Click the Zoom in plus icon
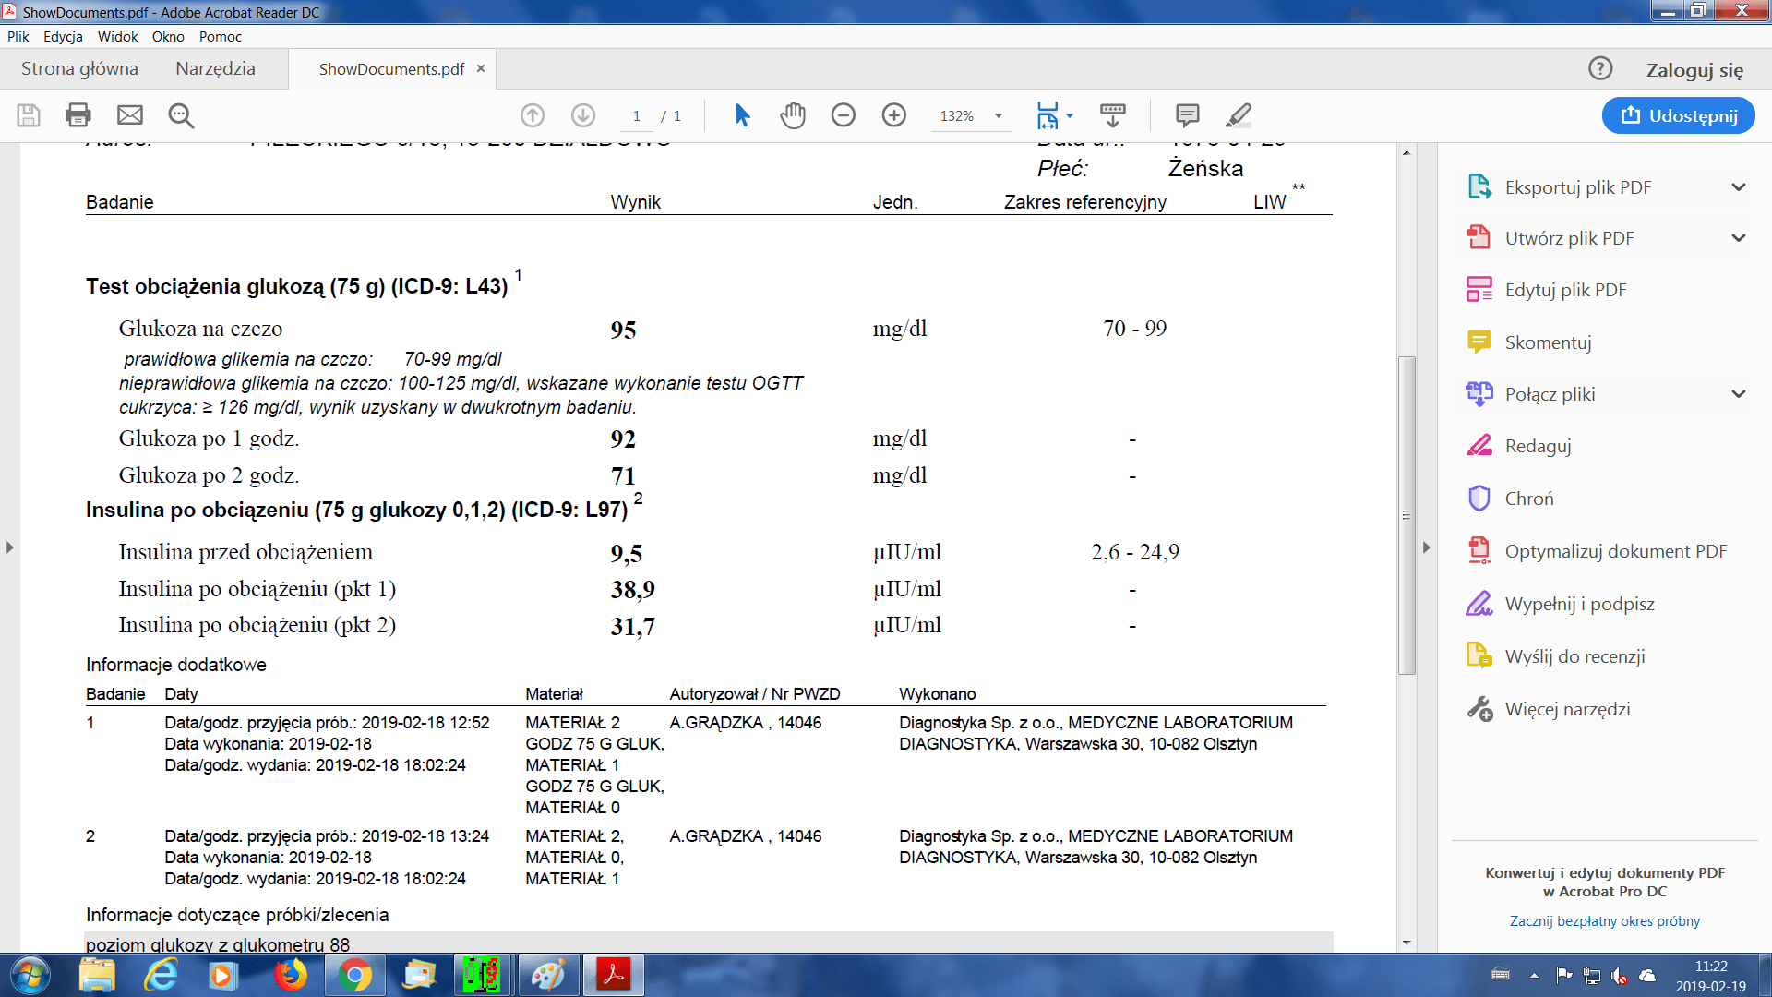This screenshot has height=997, width=1772. tap(893, 115)
